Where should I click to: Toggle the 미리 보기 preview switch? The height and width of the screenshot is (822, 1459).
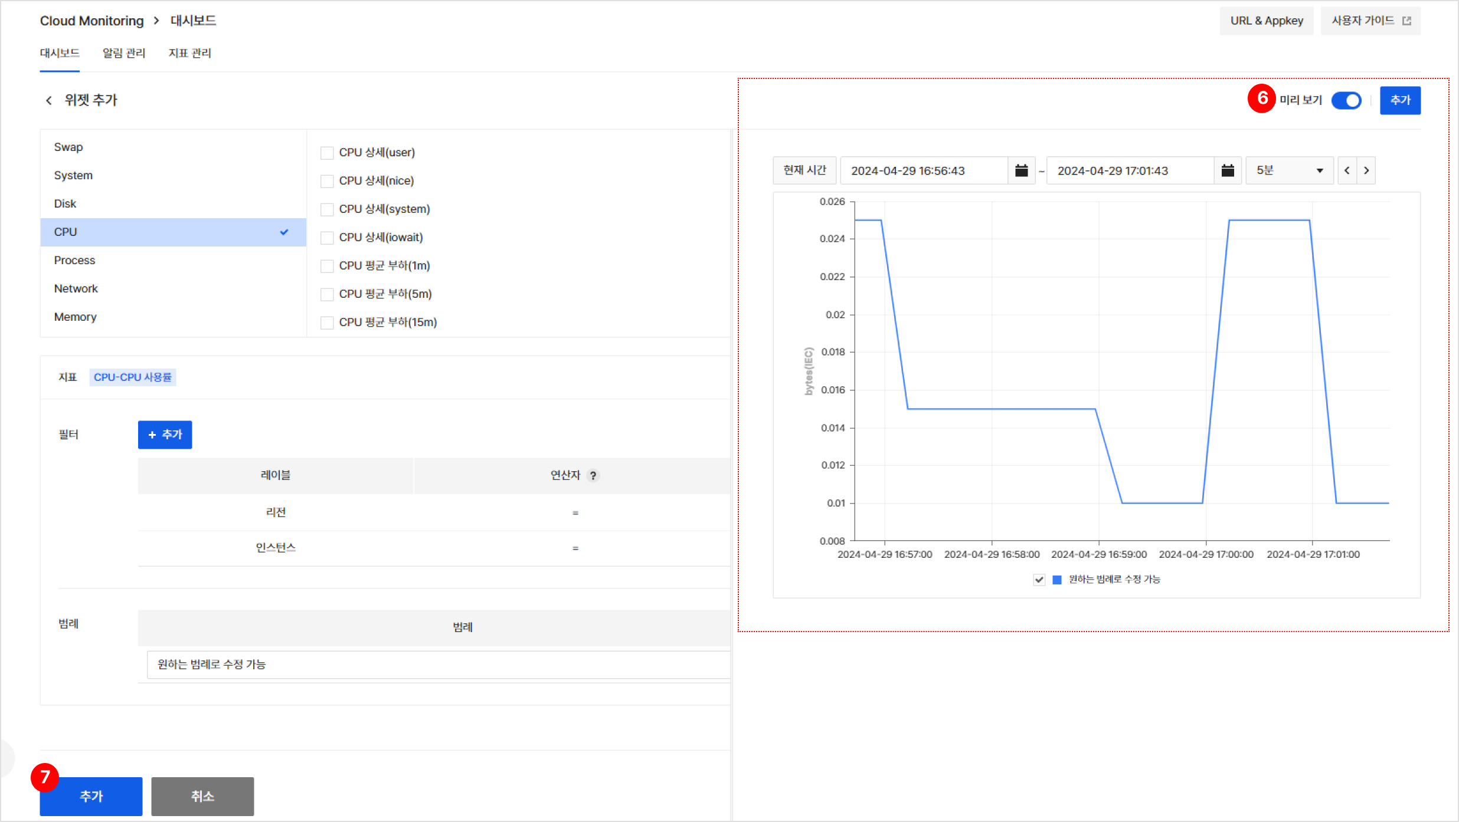[1346, 100]
